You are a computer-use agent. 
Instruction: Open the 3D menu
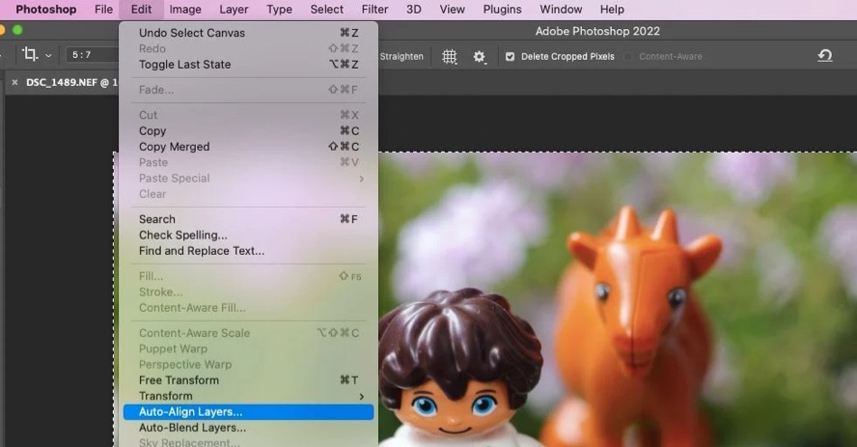pos(414,10)
